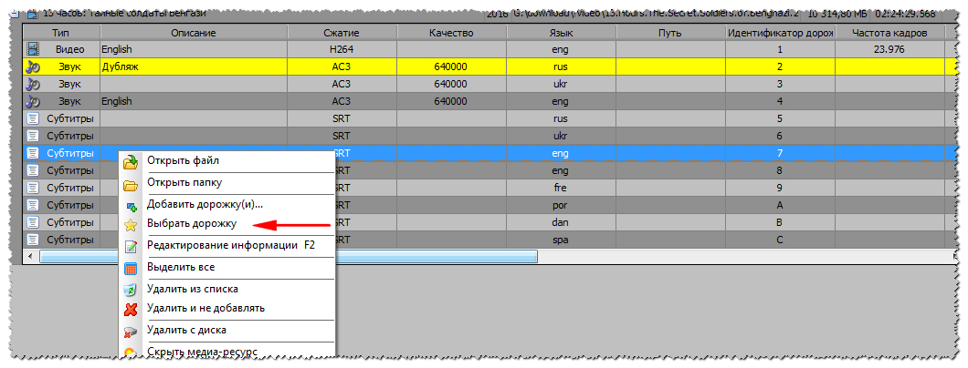Click the icon next to Выделить все

[x=131, y=269]
